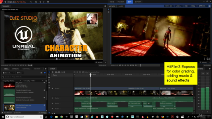
Task: Open the Group By: Folder dropdown
Action: (33, 81)
